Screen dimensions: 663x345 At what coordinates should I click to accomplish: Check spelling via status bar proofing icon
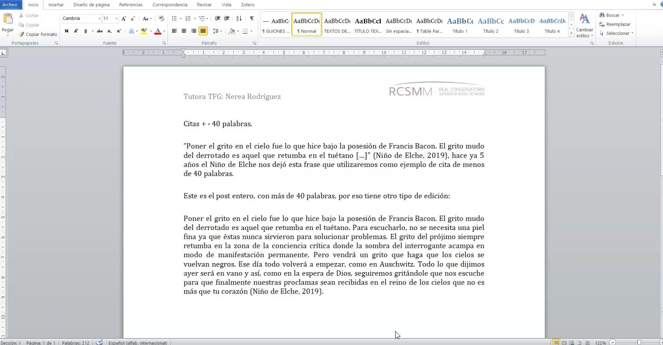(99, 342)
